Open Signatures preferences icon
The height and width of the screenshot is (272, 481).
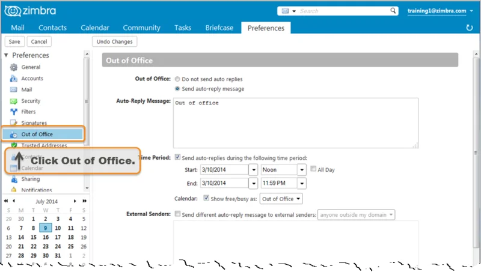click(x=14, y=123)
